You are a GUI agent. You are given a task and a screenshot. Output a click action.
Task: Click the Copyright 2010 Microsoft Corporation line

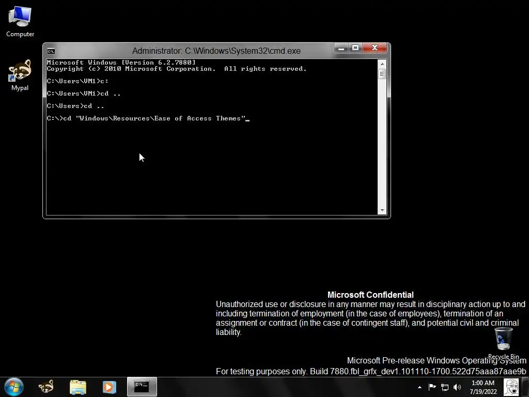(x=177, y=69)
